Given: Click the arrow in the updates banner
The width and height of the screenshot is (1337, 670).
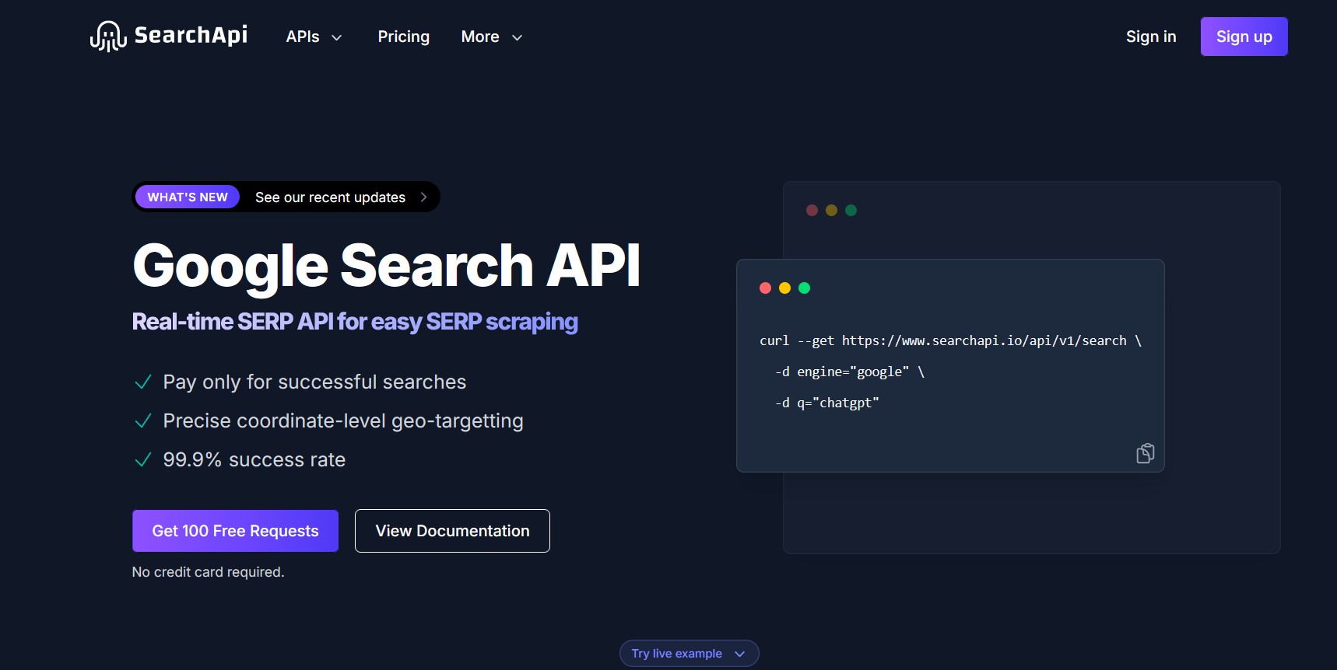Looking at the screenshot, I should [423, 197].
